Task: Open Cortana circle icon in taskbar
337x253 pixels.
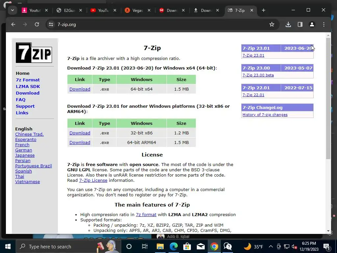Action: coord(129,246)
